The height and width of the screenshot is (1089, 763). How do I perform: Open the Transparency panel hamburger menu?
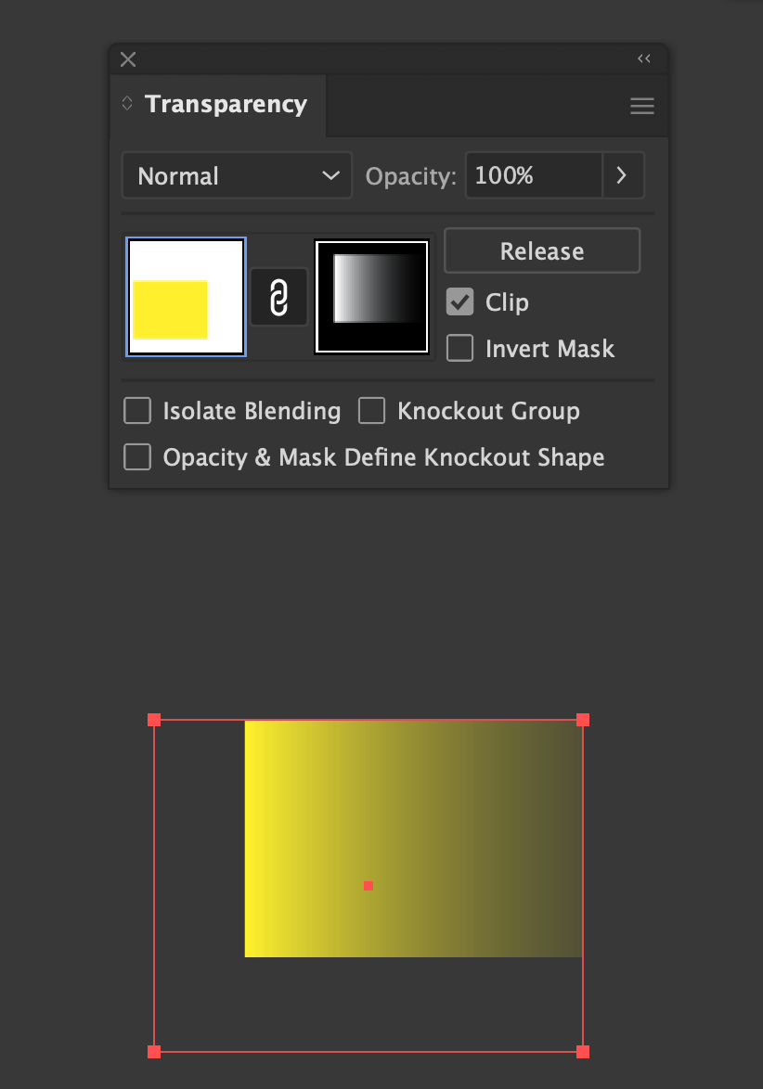642,106
